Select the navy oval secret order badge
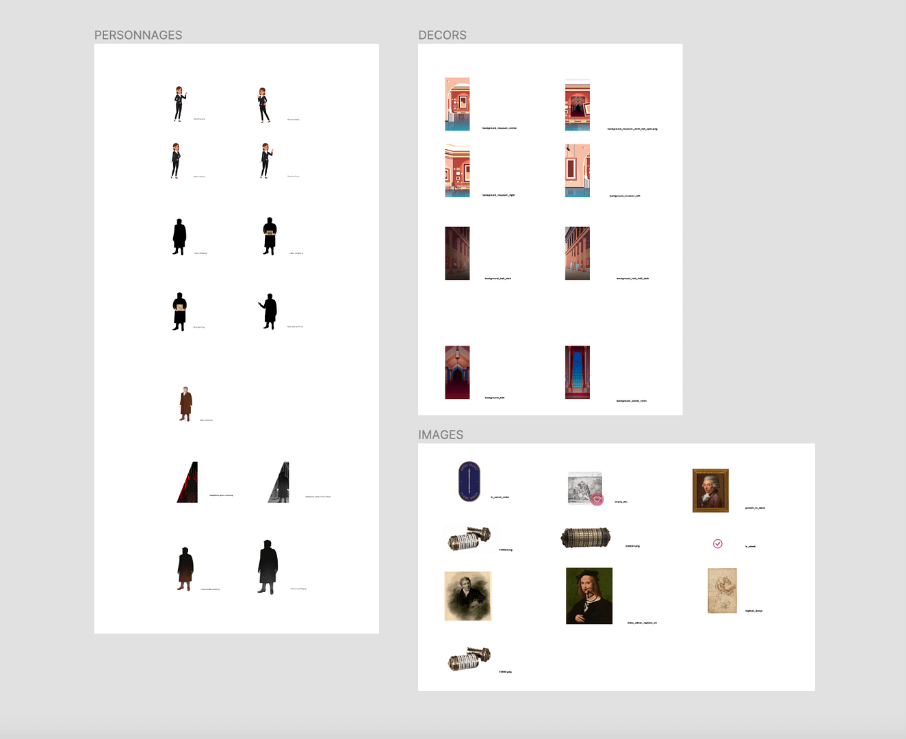This screenshot has height=739, width=906. click(x=469, y=481)
